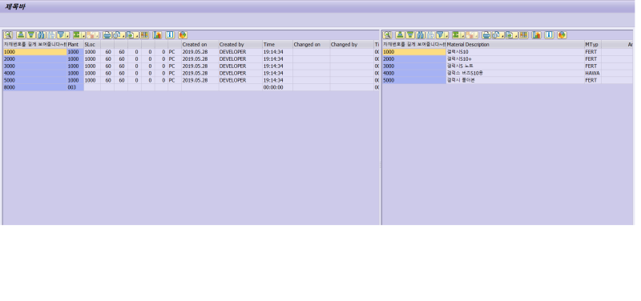Sort ascending in the left grid toolbar

[x=21, y=35]
